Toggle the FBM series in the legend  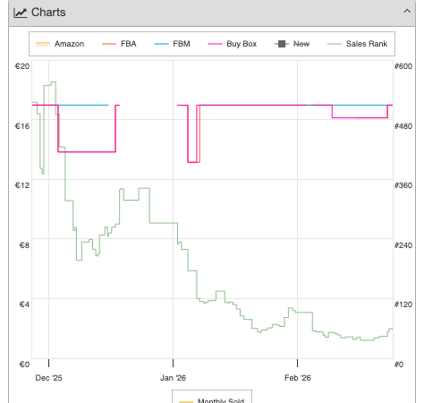click(x=172, y=44)
